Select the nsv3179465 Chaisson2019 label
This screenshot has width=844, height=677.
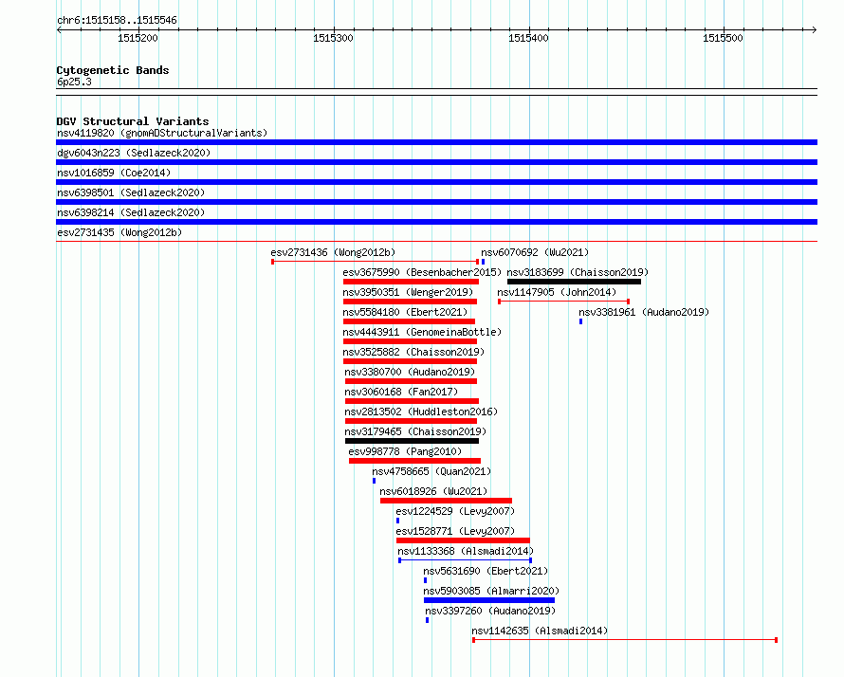pyautogui.click(x=415, y=431)
